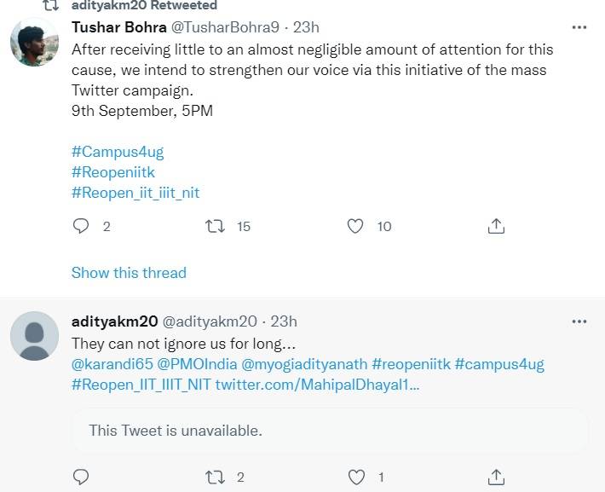This screenshot has width=605, height=492.
Task: Like Tushar Bohra's tweet
Action: [356, 226]
